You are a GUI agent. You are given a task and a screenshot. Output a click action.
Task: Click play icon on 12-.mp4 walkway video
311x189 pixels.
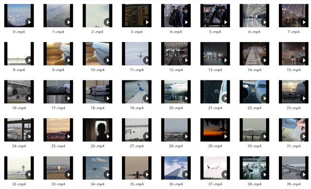[x=186, y=60]
